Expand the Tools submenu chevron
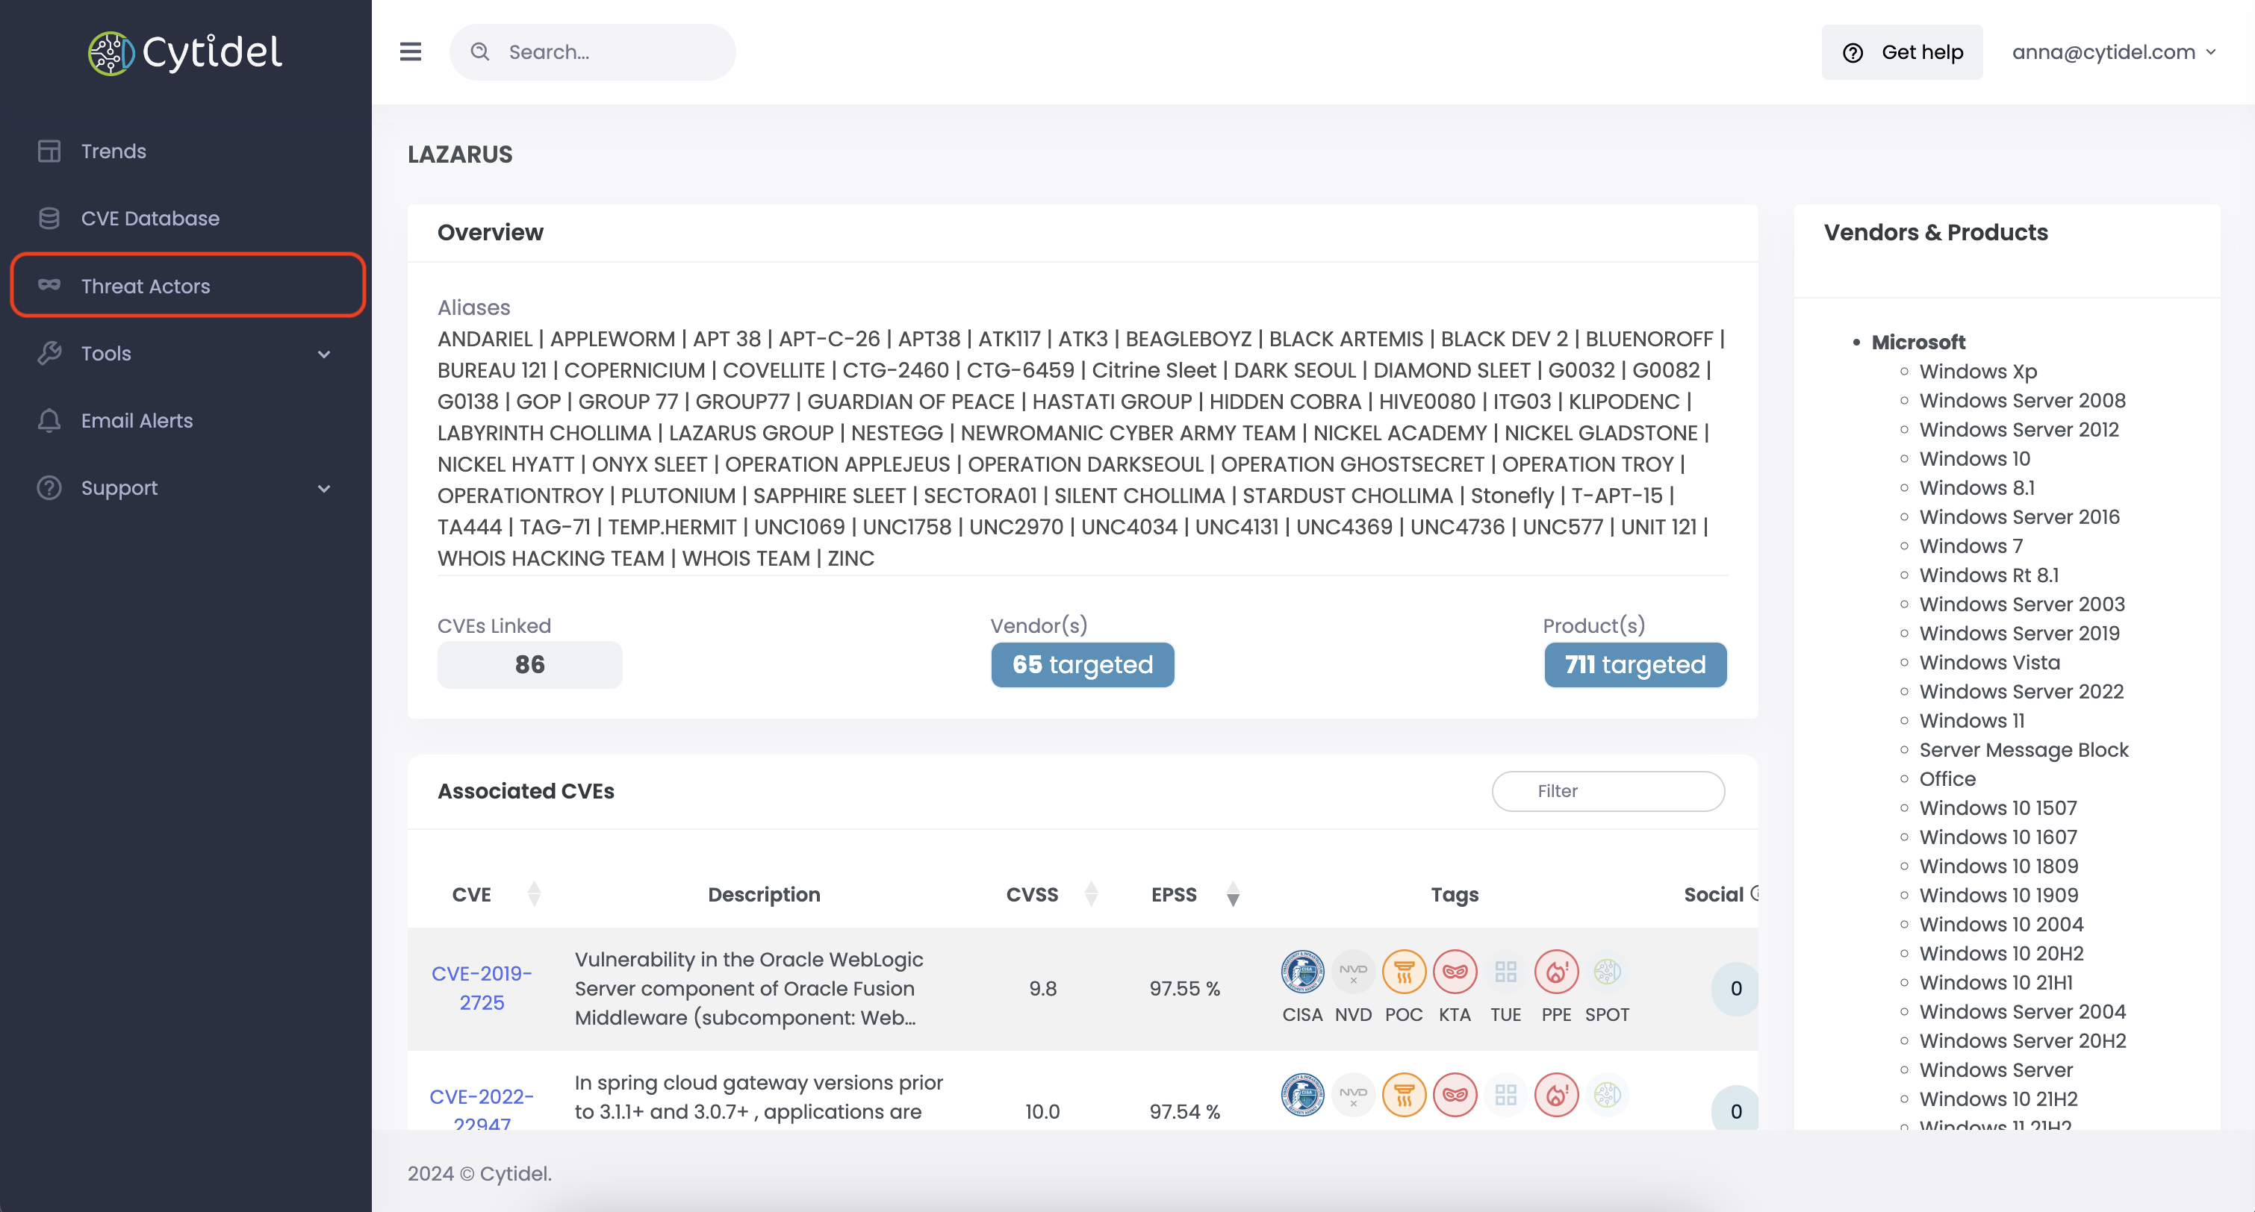 click(x=324, y=354)
